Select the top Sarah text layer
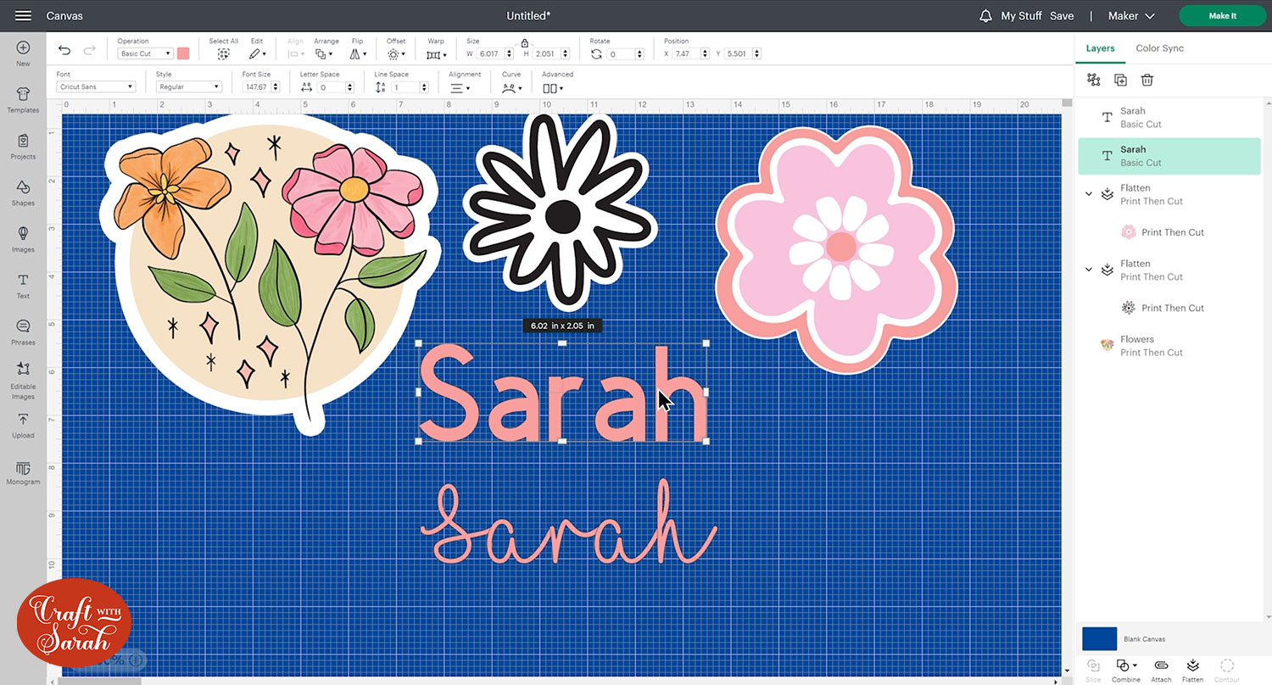Viewport: 1272px width, 685px height. click(1169, 118)
